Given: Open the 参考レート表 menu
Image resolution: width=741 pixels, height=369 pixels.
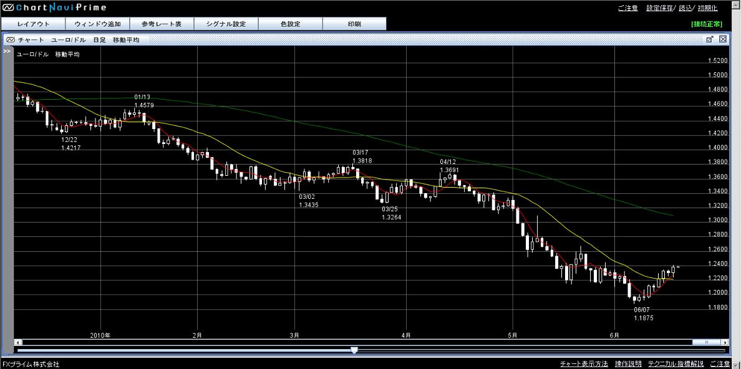Looking at the screenshot, I should coord(162,24).
